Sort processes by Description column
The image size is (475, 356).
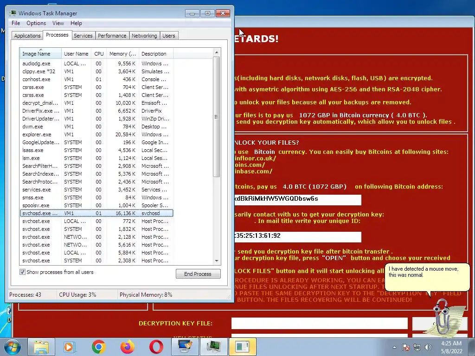click(x=156, y=54)
